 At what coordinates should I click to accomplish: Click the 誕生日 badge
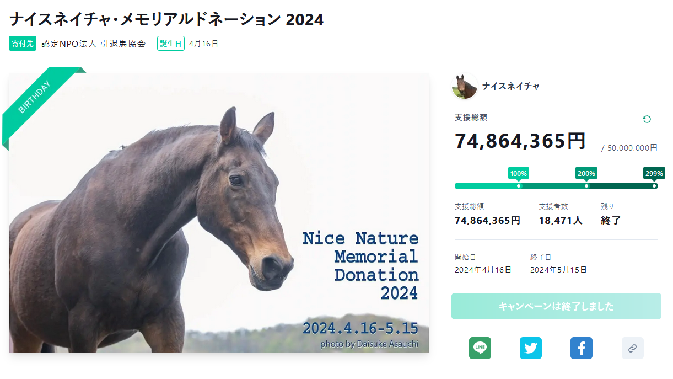click(x=171, y=44)
